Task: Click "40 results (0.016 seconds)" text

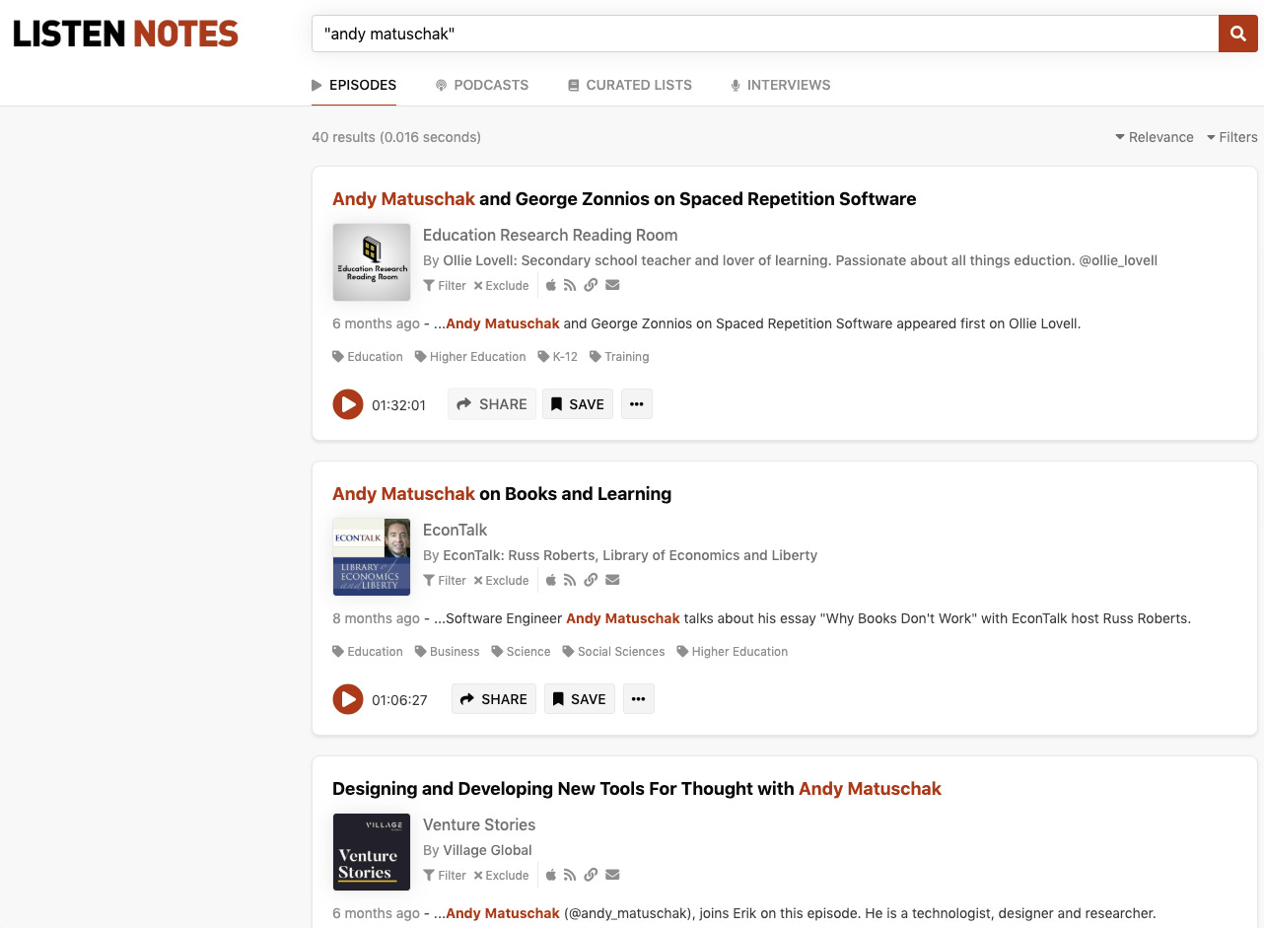Action: tap(396, 137)
